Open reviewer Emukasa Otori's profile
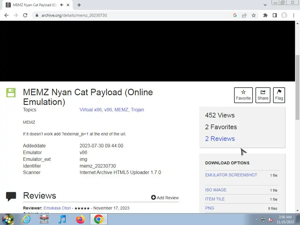The height and width of the screenshot is (225, 300). 57,208
